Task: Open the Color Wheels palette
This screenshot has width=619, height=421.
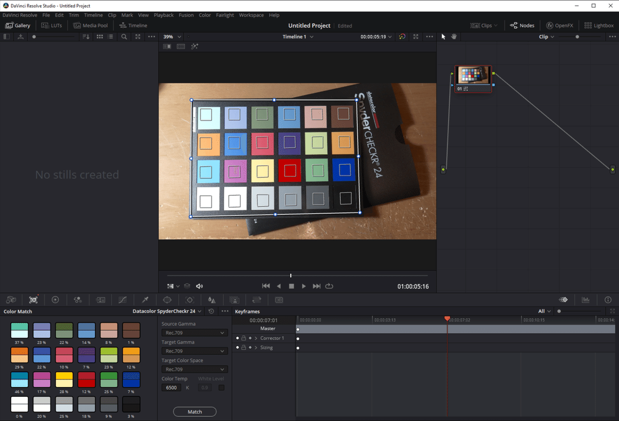Action: pyautogui.click(x=55, y=300)
